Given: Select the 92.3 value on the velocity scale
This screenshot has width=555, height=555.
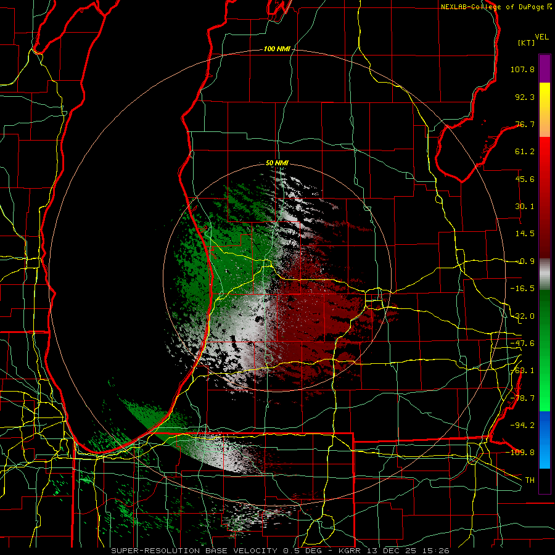Looking at the screenshot, I should [525, 97].
